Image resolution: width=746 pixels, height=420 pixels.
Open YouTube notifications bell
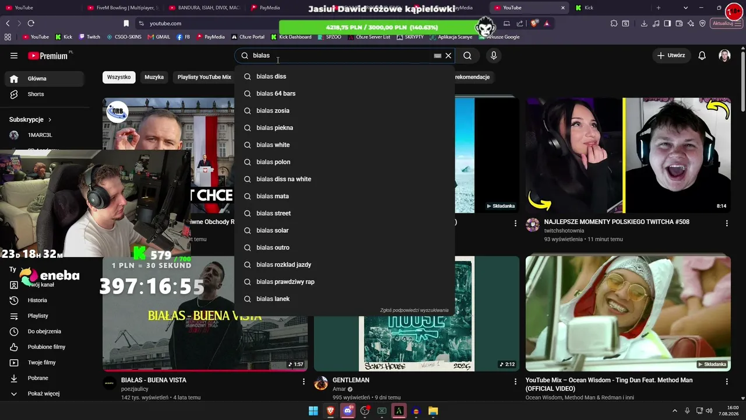(x=702, y=55)
